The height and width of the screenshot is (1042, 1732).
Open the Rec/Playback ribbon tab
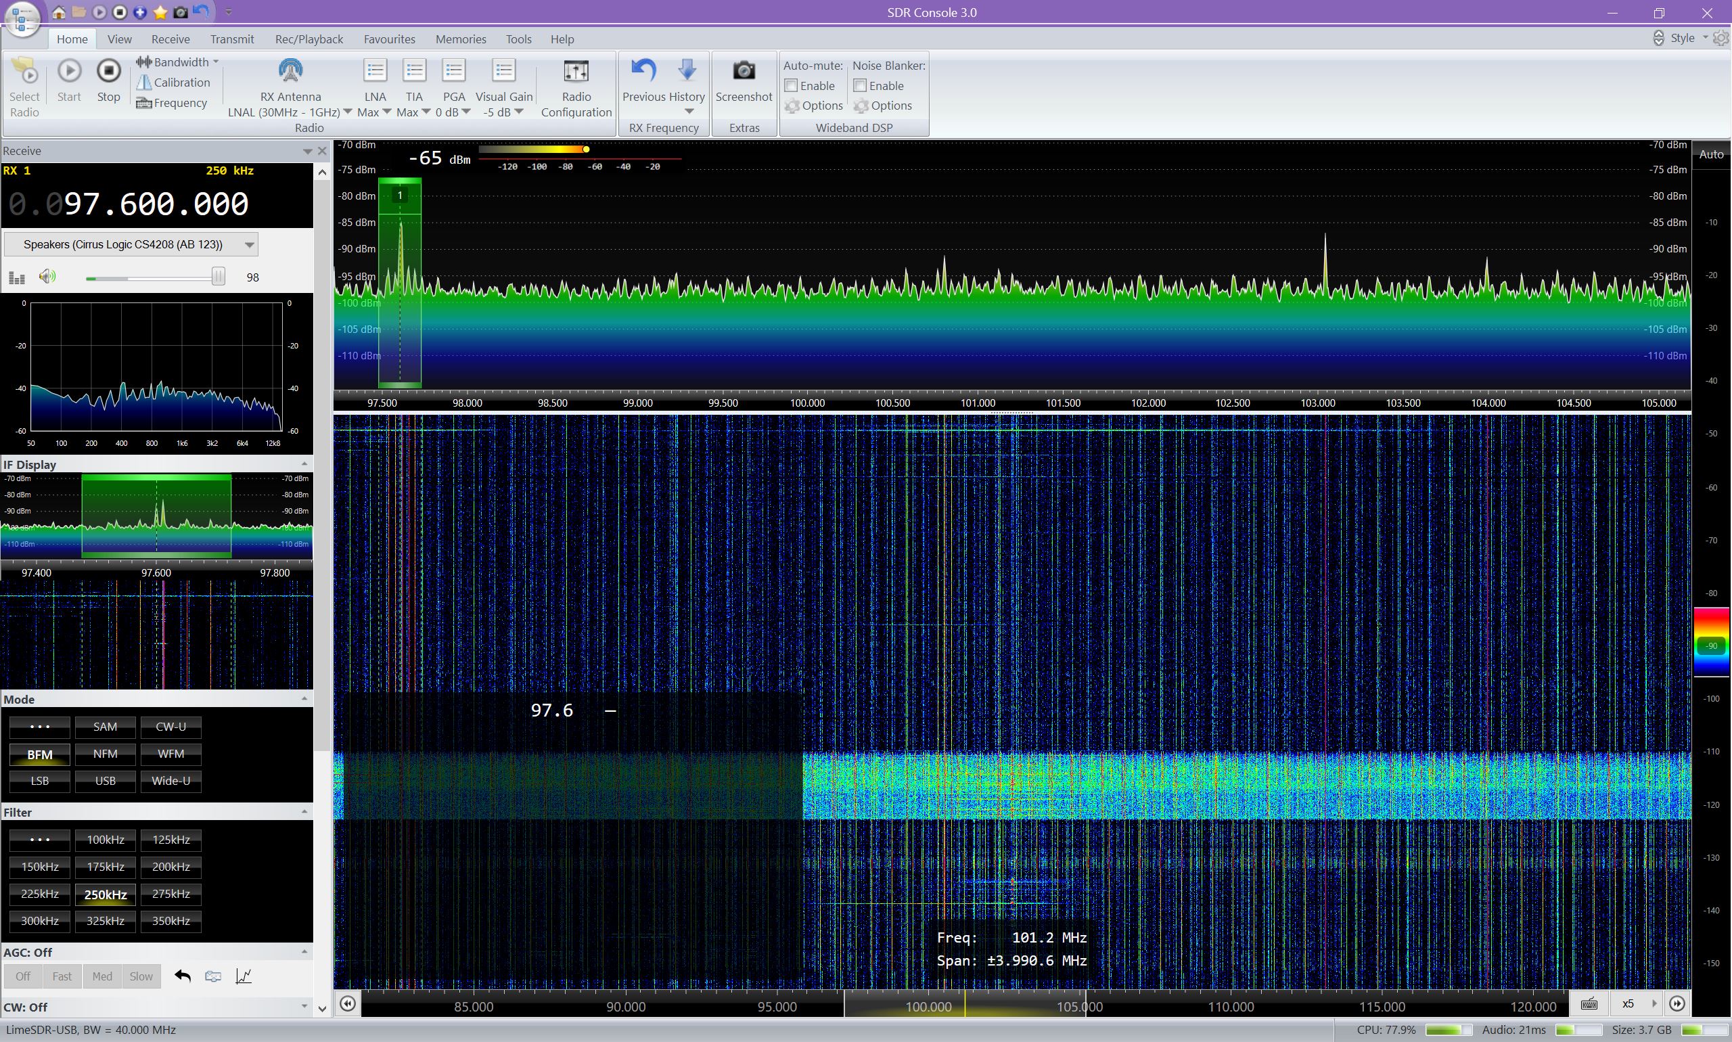(309, 39)
